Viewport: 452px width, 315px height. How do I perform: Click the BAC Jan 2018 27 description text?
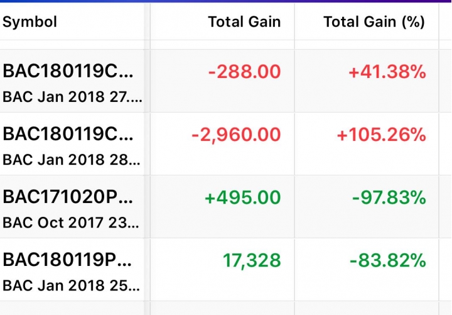72,97
